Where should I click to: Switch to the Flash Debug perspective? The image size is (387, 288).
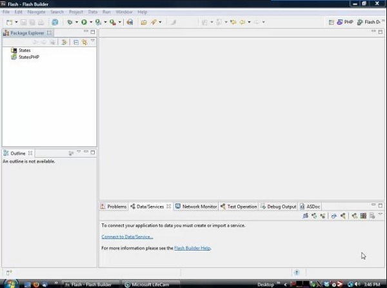(369, 22)
